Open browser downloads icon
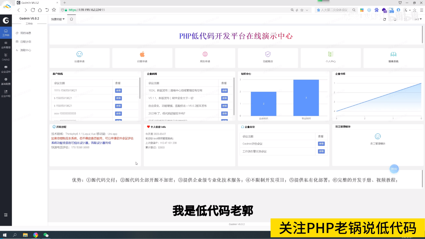 pos(415,10)
